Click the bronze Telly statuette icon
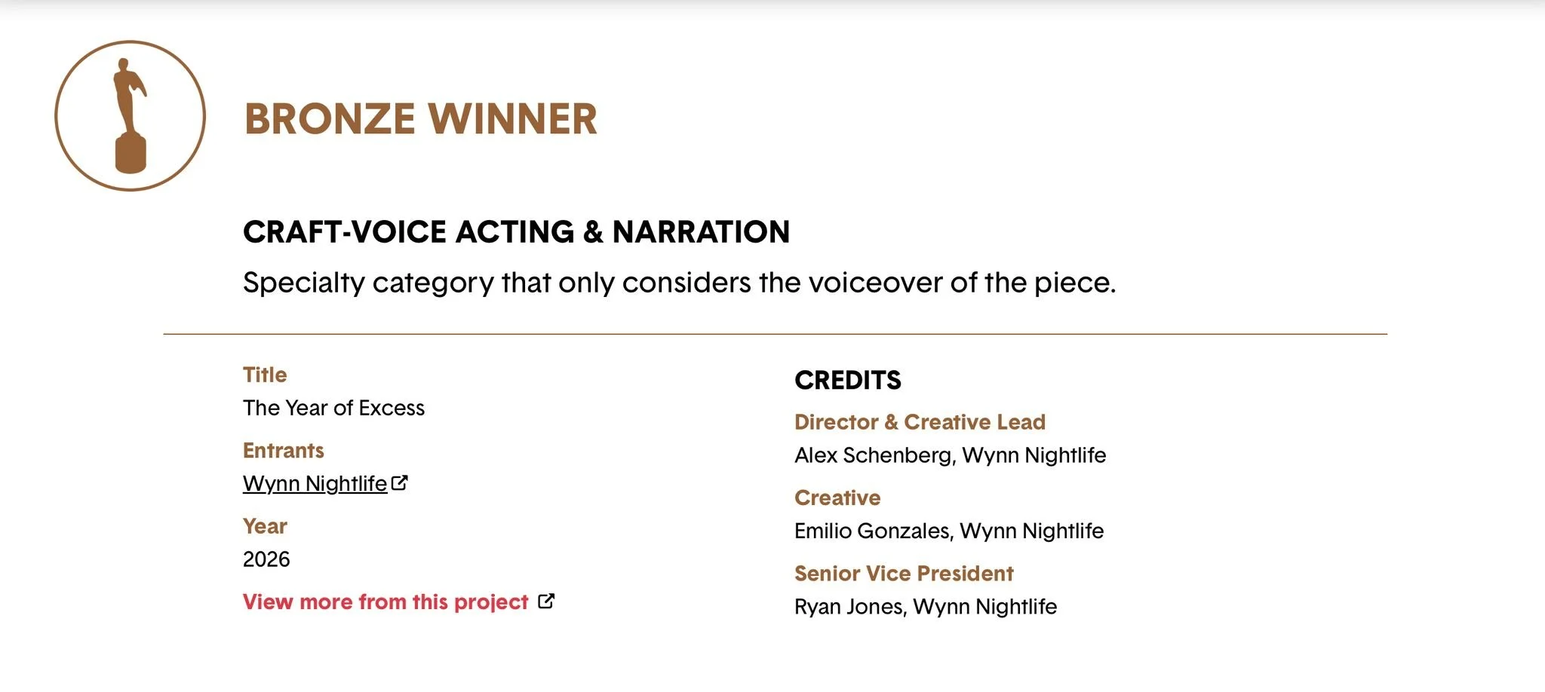This screenshot has height=692, width=1545. point(130,116)
